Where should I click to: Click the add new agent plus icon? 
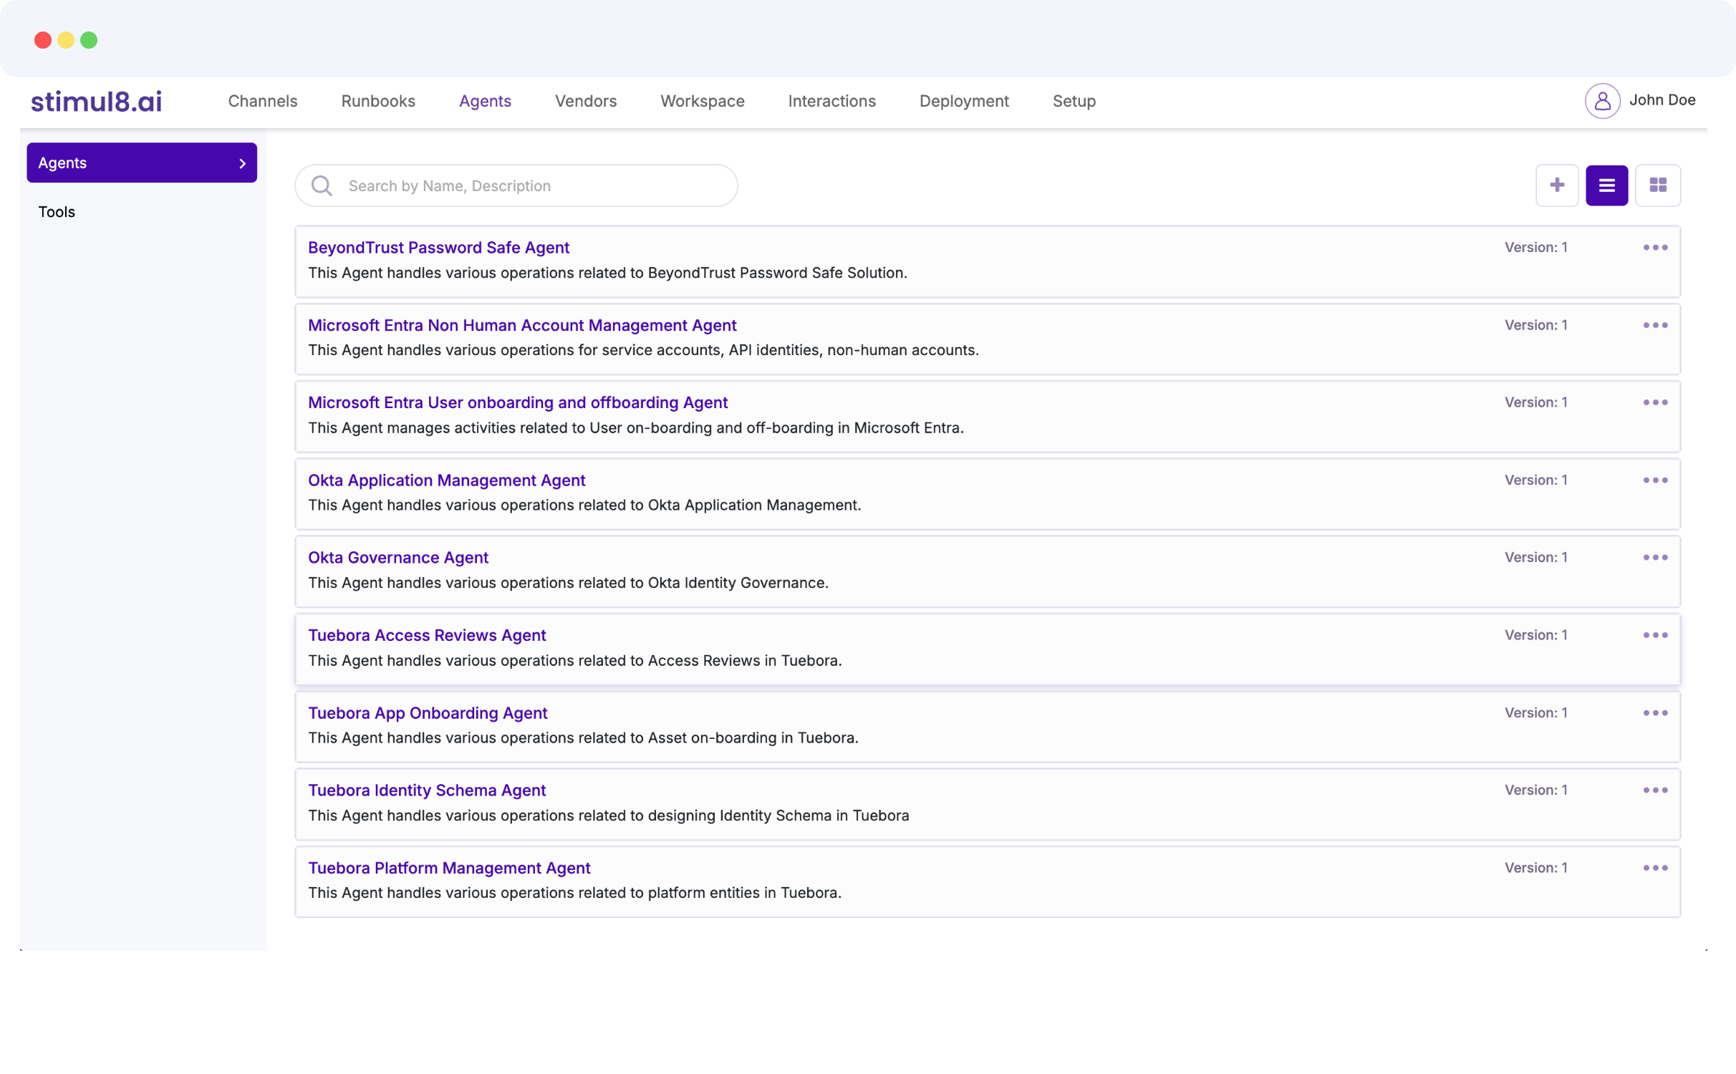1557,185
